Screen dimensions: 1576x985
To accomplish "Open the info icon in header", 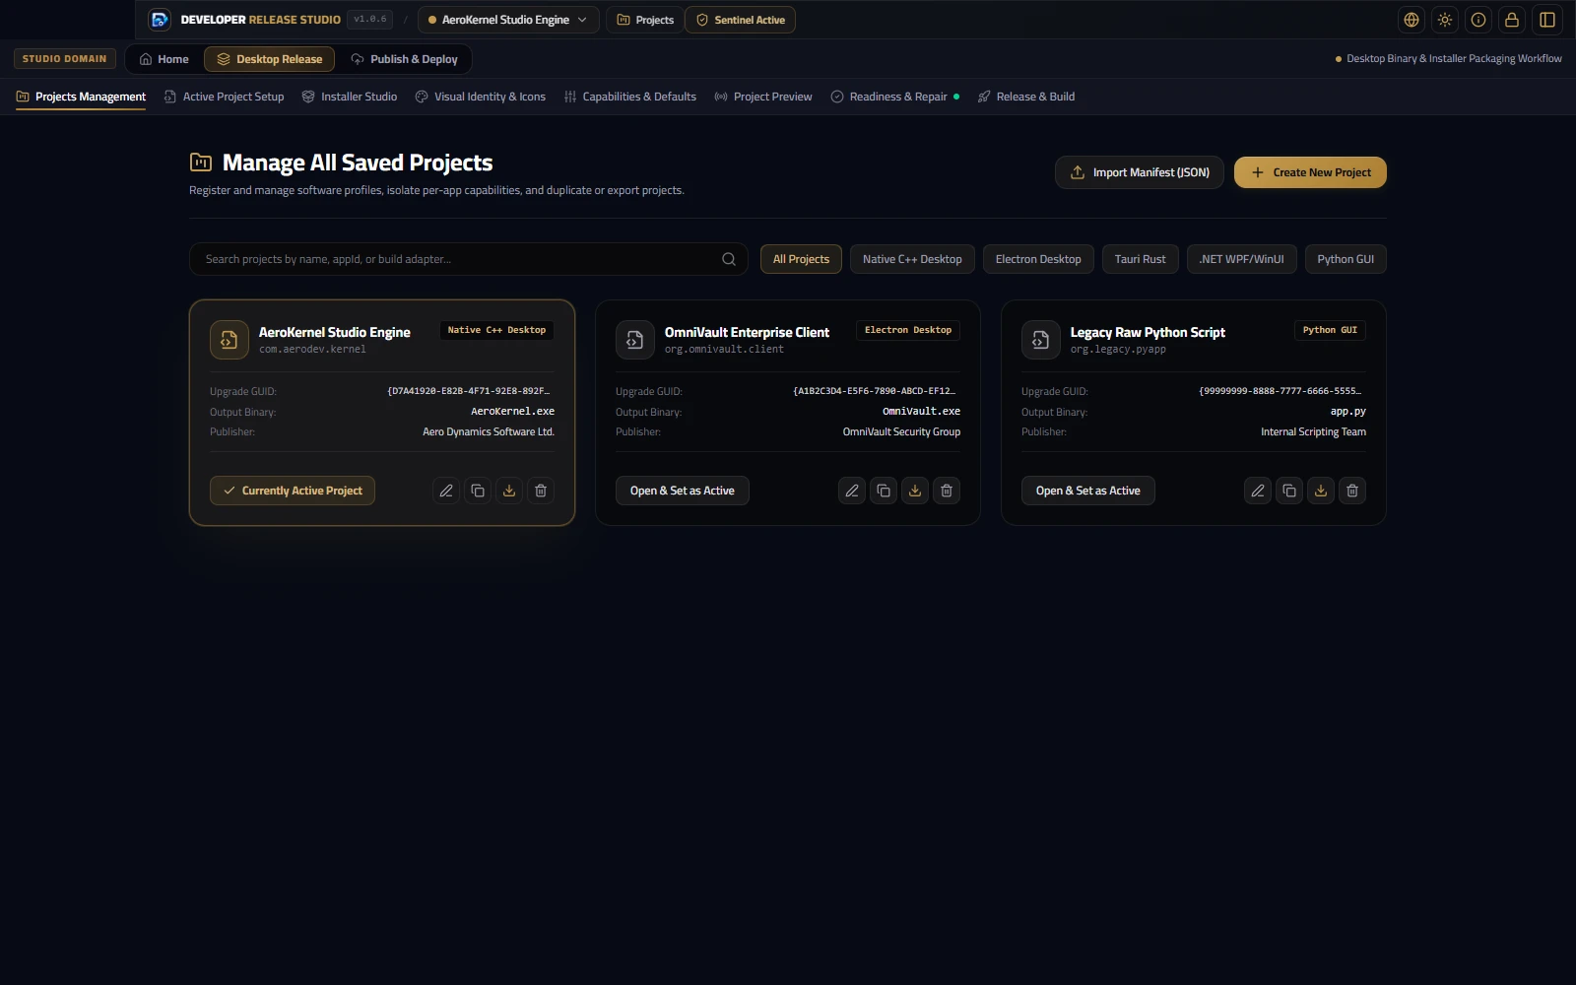I will click(1478, 20).
